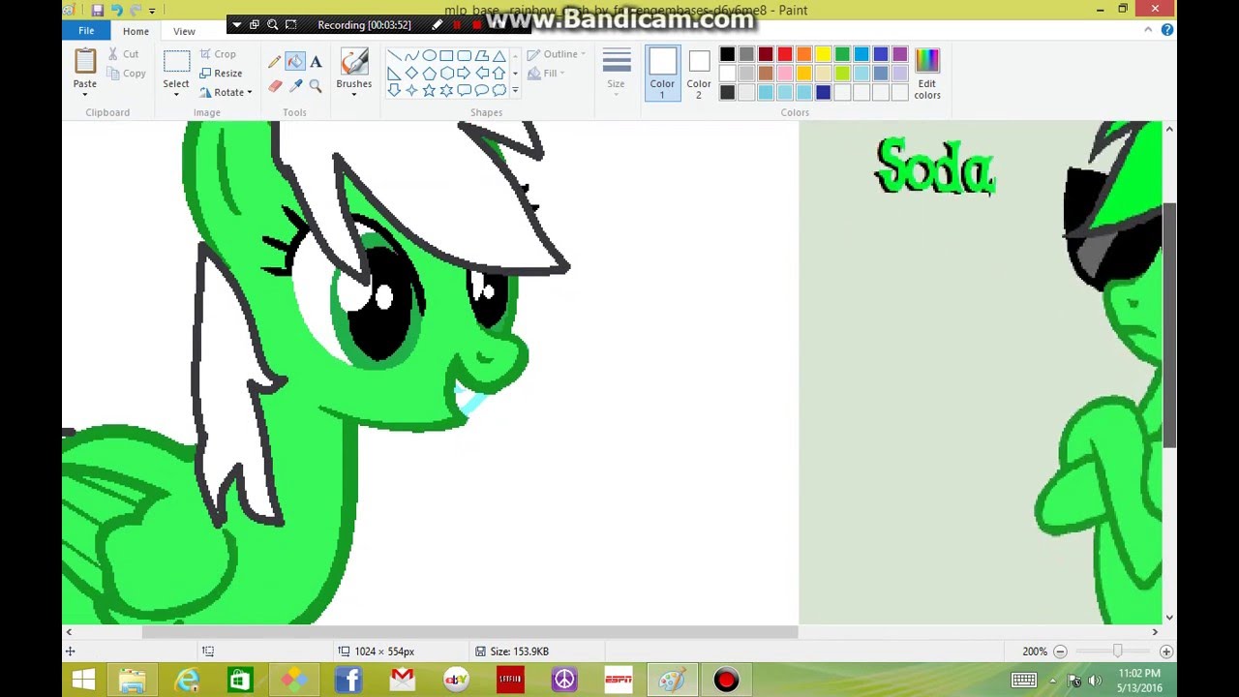The image size is (1239, 697).
Task: Click zoom out minus button
Action: click(1060, 652)
